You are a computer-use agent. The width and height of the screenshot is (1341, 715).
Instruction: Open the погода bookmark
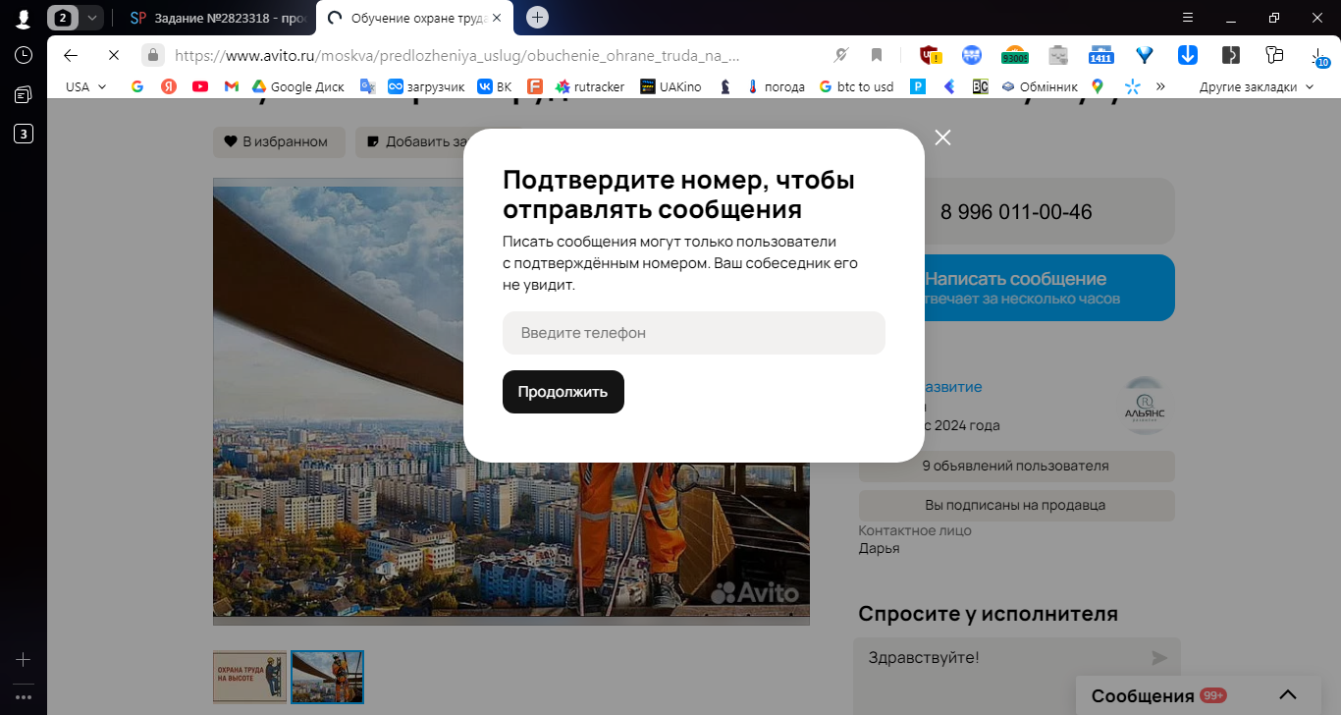tap(776, 86)
